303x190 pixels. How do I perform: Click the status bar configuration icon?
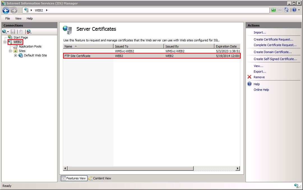296,186
